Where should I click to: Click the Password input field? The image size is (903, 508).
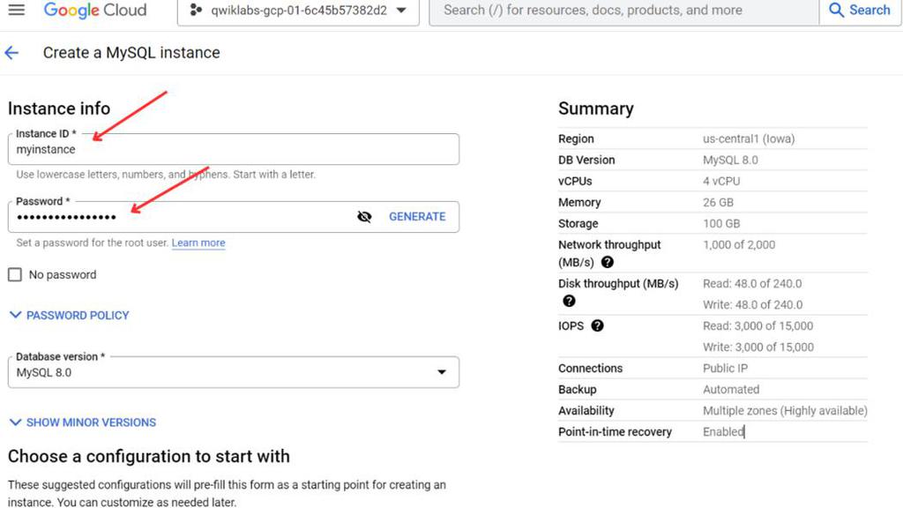(176, 217)
